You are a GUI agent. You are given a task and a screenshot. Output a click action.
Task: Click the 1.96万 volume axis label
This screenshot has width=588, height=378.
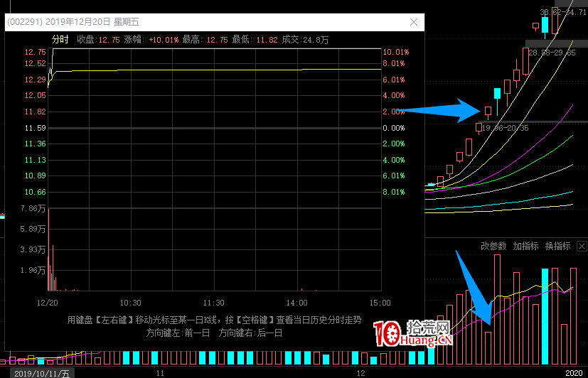click(x=33, y=270)
